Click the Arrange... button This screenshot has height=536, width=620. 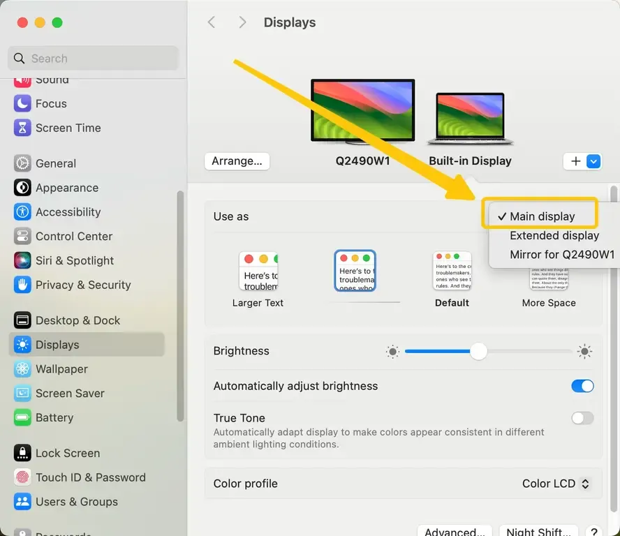237,161
